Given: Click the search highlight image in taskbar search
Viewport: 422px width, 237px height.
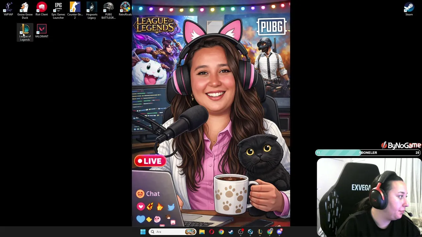Looking at the screenshot, I should [x=190, y=232].
